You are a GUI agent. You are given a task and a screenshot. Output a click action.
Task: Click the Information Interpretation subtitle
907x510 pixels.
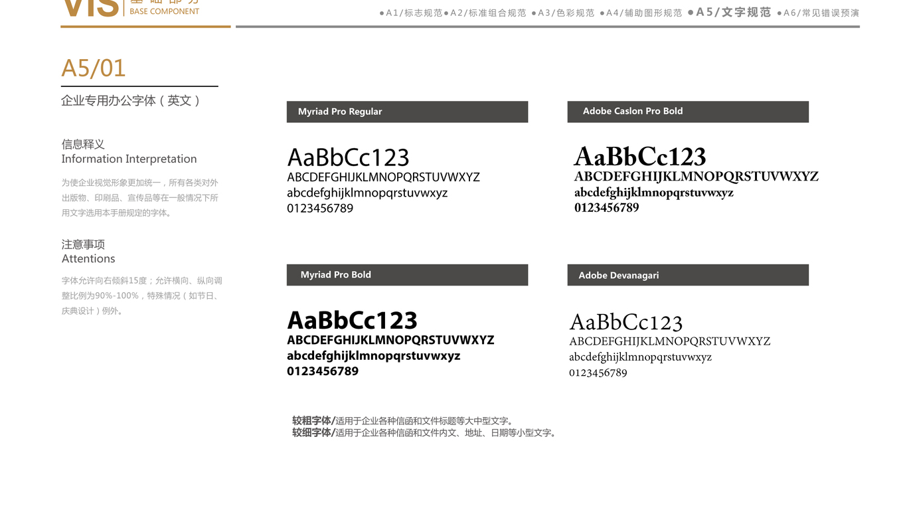click(x=129, y=159)
